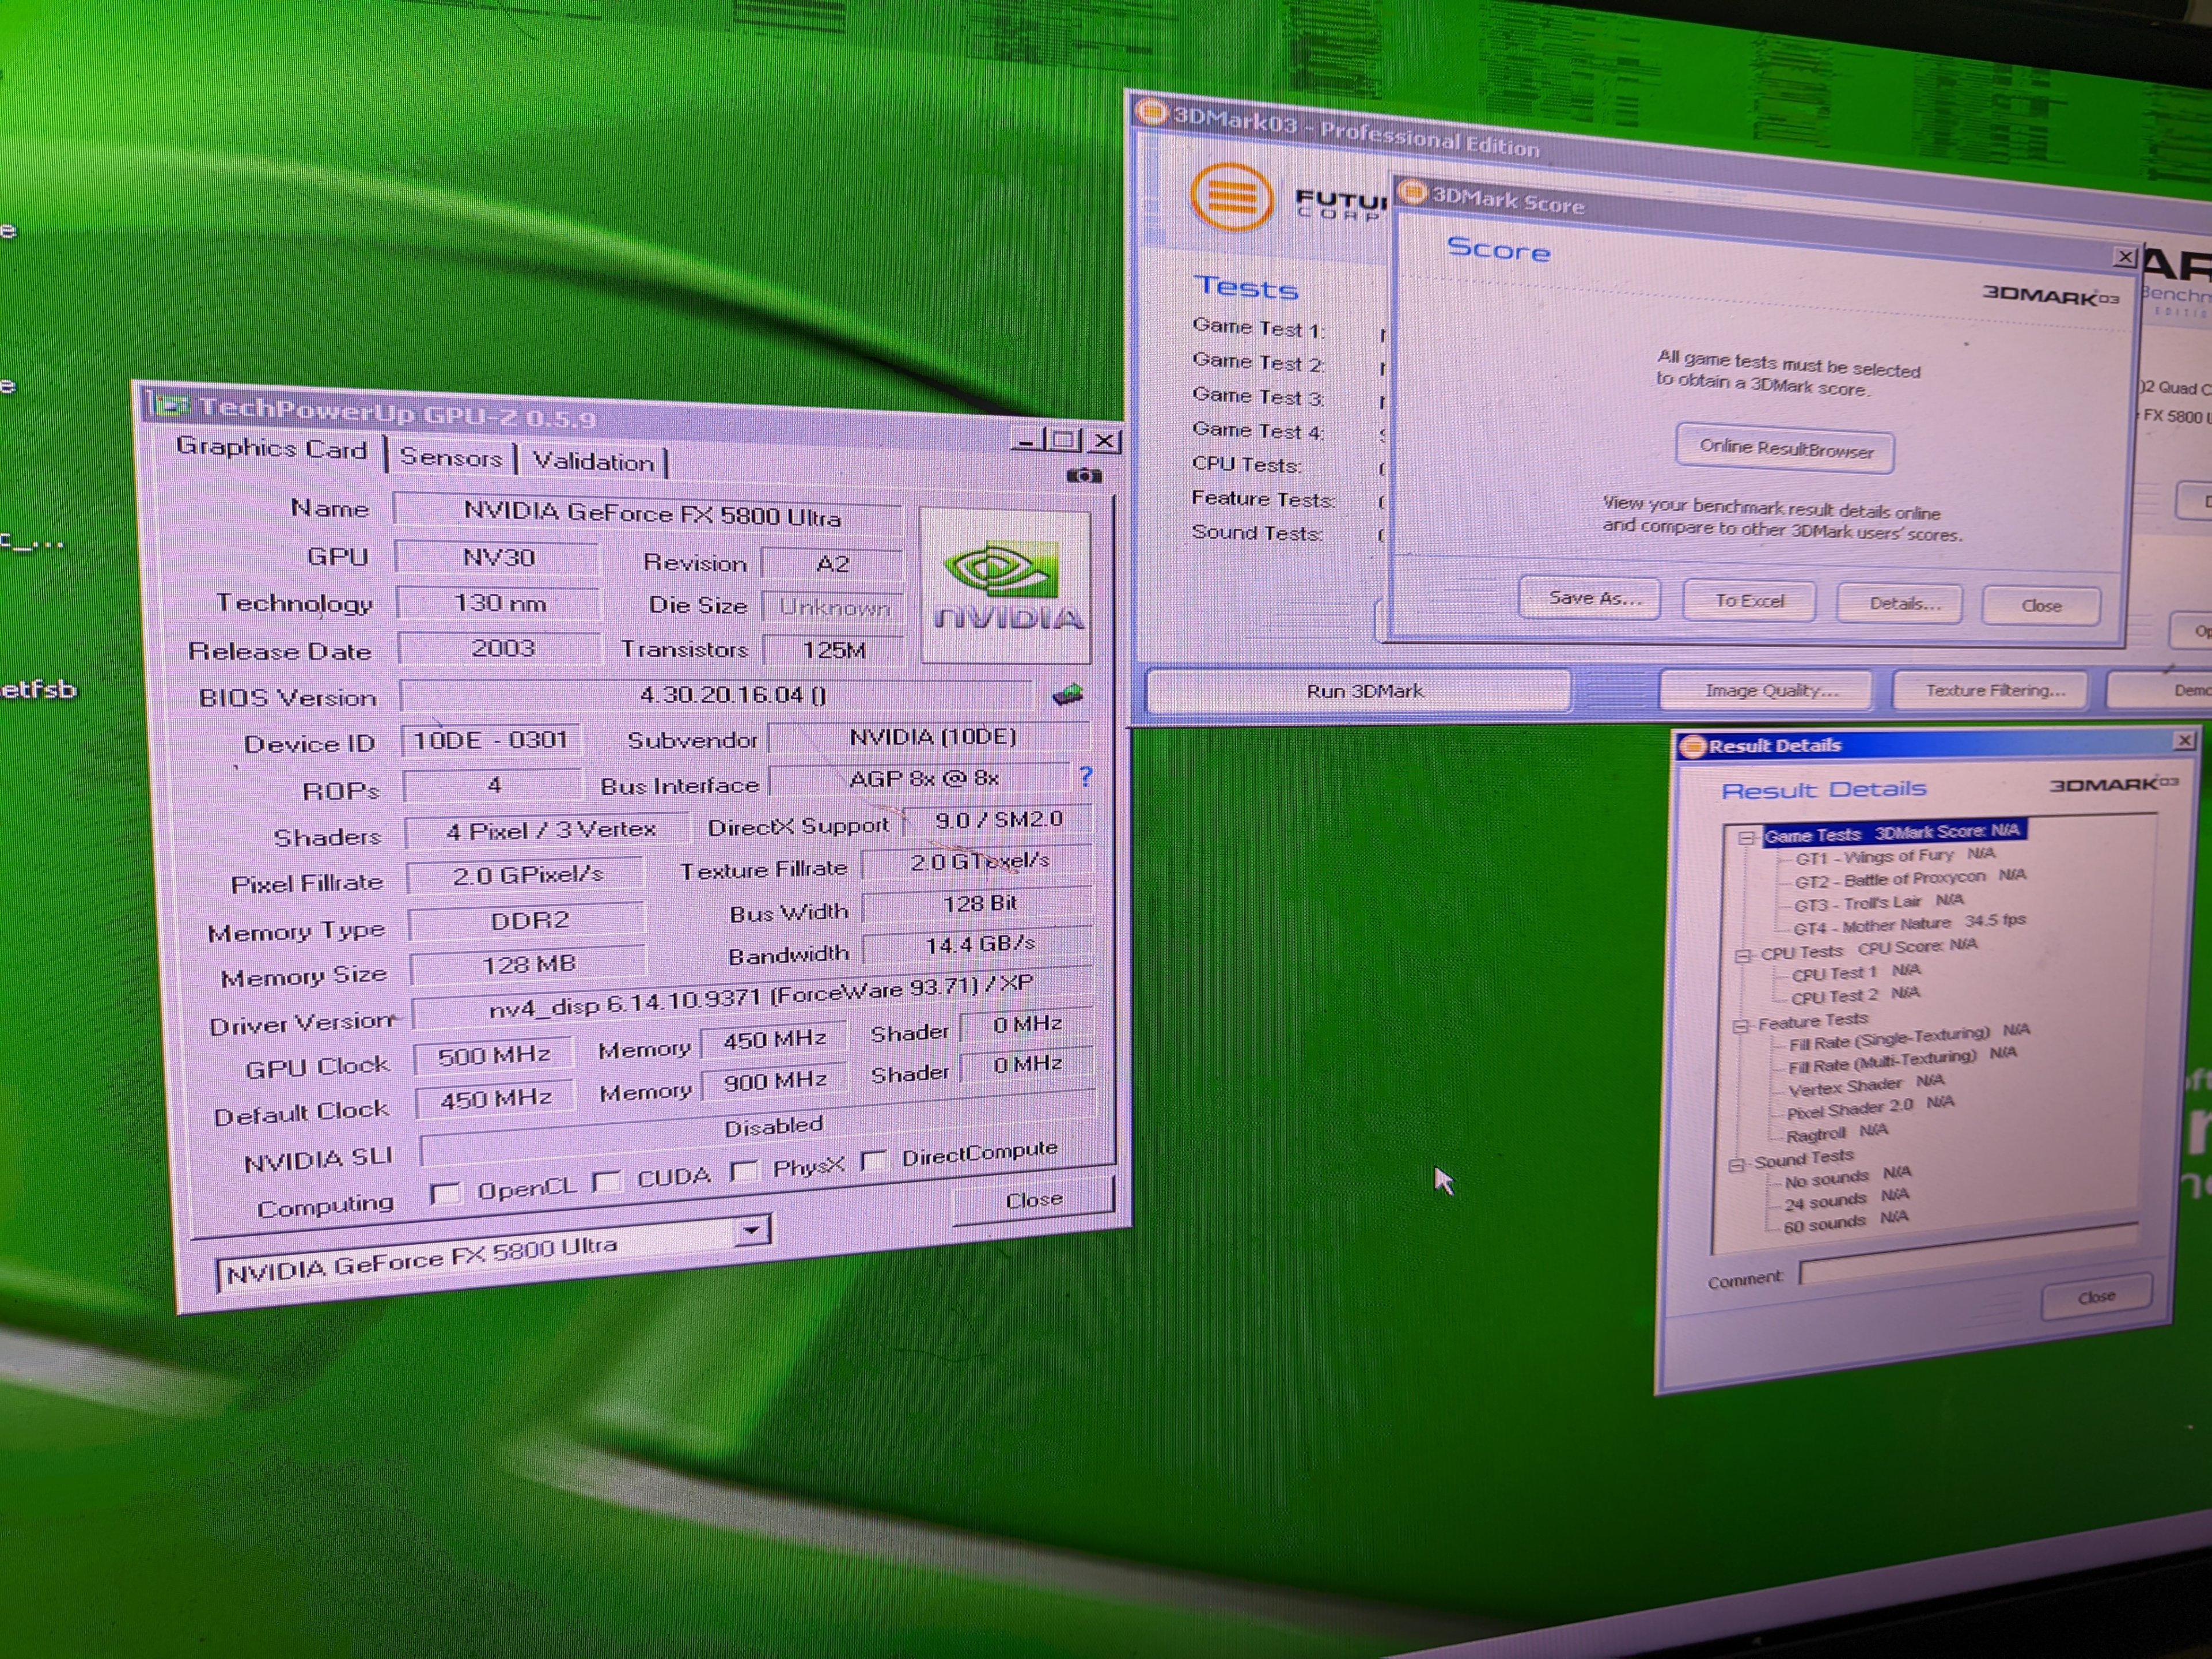
Task: Click the 3DMark Score window title icon
Action: 1412,192
